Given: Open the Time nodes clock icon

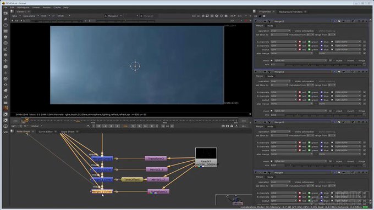Looking at the screenshot, I should click(x=5, y=25).
